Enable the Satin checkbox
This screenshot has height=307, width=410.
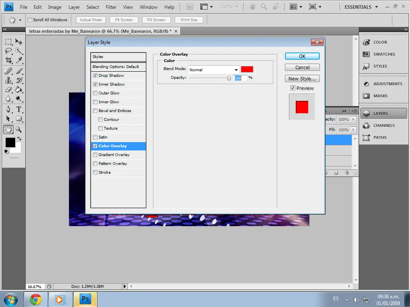[95, 137]
